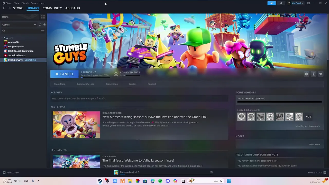
Task: Cancel the Stumble Guys launch
Action: pyautogui.click(x=65, y=74)
